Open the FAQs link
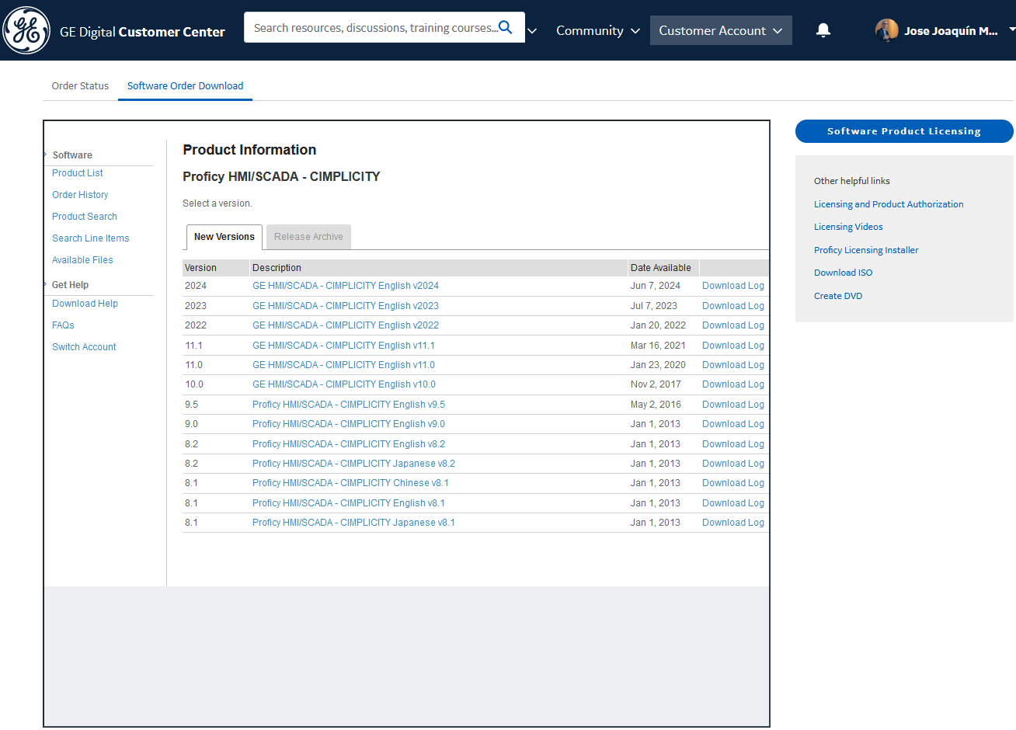 pos(63,325)
